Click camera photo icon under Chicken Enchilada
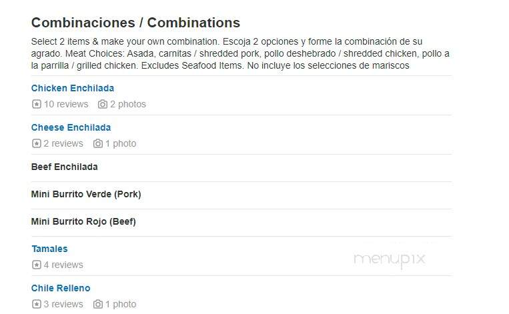Screen dimensions: 509x314 103,104
